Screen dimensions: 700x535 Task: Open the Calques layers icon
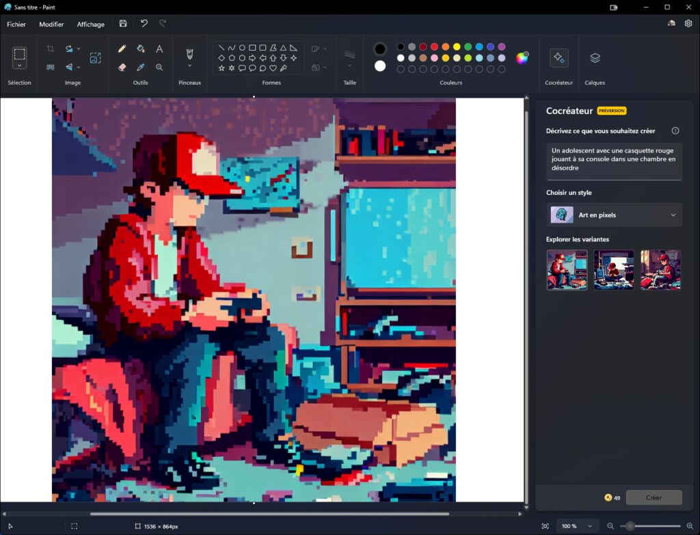pyautogui.click(x=595, y=58)
